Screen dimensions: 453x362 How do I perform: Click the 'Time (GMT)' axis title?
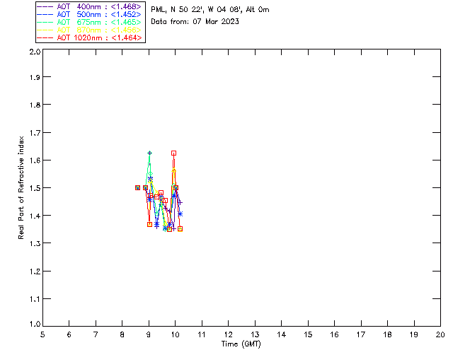[241, 344]
